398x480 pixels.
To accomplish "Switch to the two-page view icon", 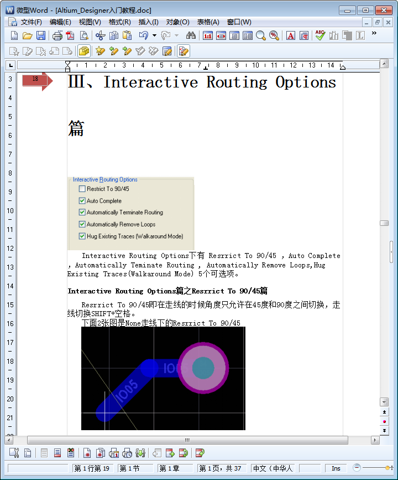I will click(248, 35).
